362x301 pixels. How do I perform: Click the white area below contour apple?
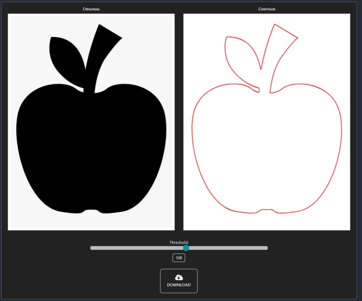pos(267,222)
